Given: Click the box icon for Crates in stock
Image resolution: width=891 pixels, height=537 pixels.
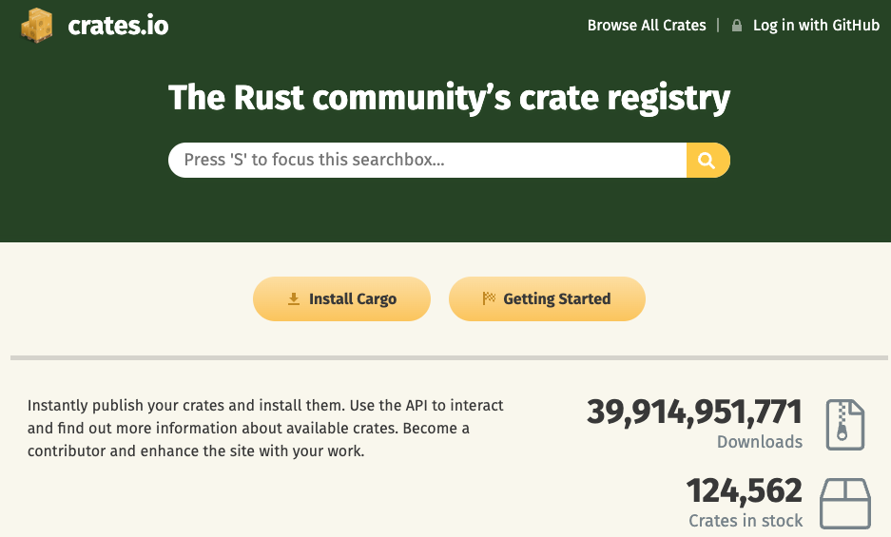Looking at the screenshot, I should click(845, 503).
